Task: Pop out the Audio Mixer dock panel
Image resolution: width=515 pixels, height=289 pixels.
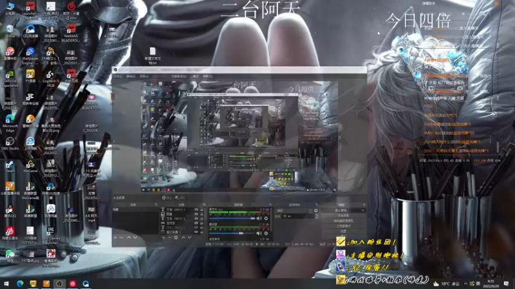Action: 270,205
